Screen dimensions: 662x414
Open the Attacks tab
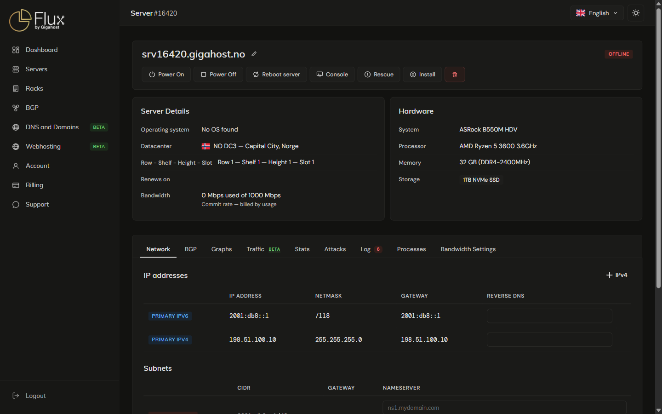[335, 249]
